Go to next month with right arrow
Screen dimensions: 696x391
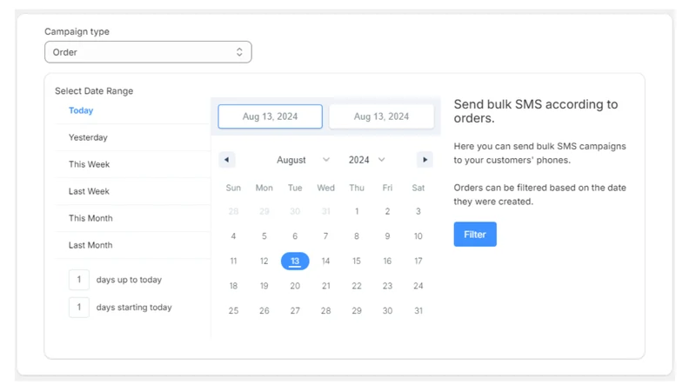tap(425, 160)
